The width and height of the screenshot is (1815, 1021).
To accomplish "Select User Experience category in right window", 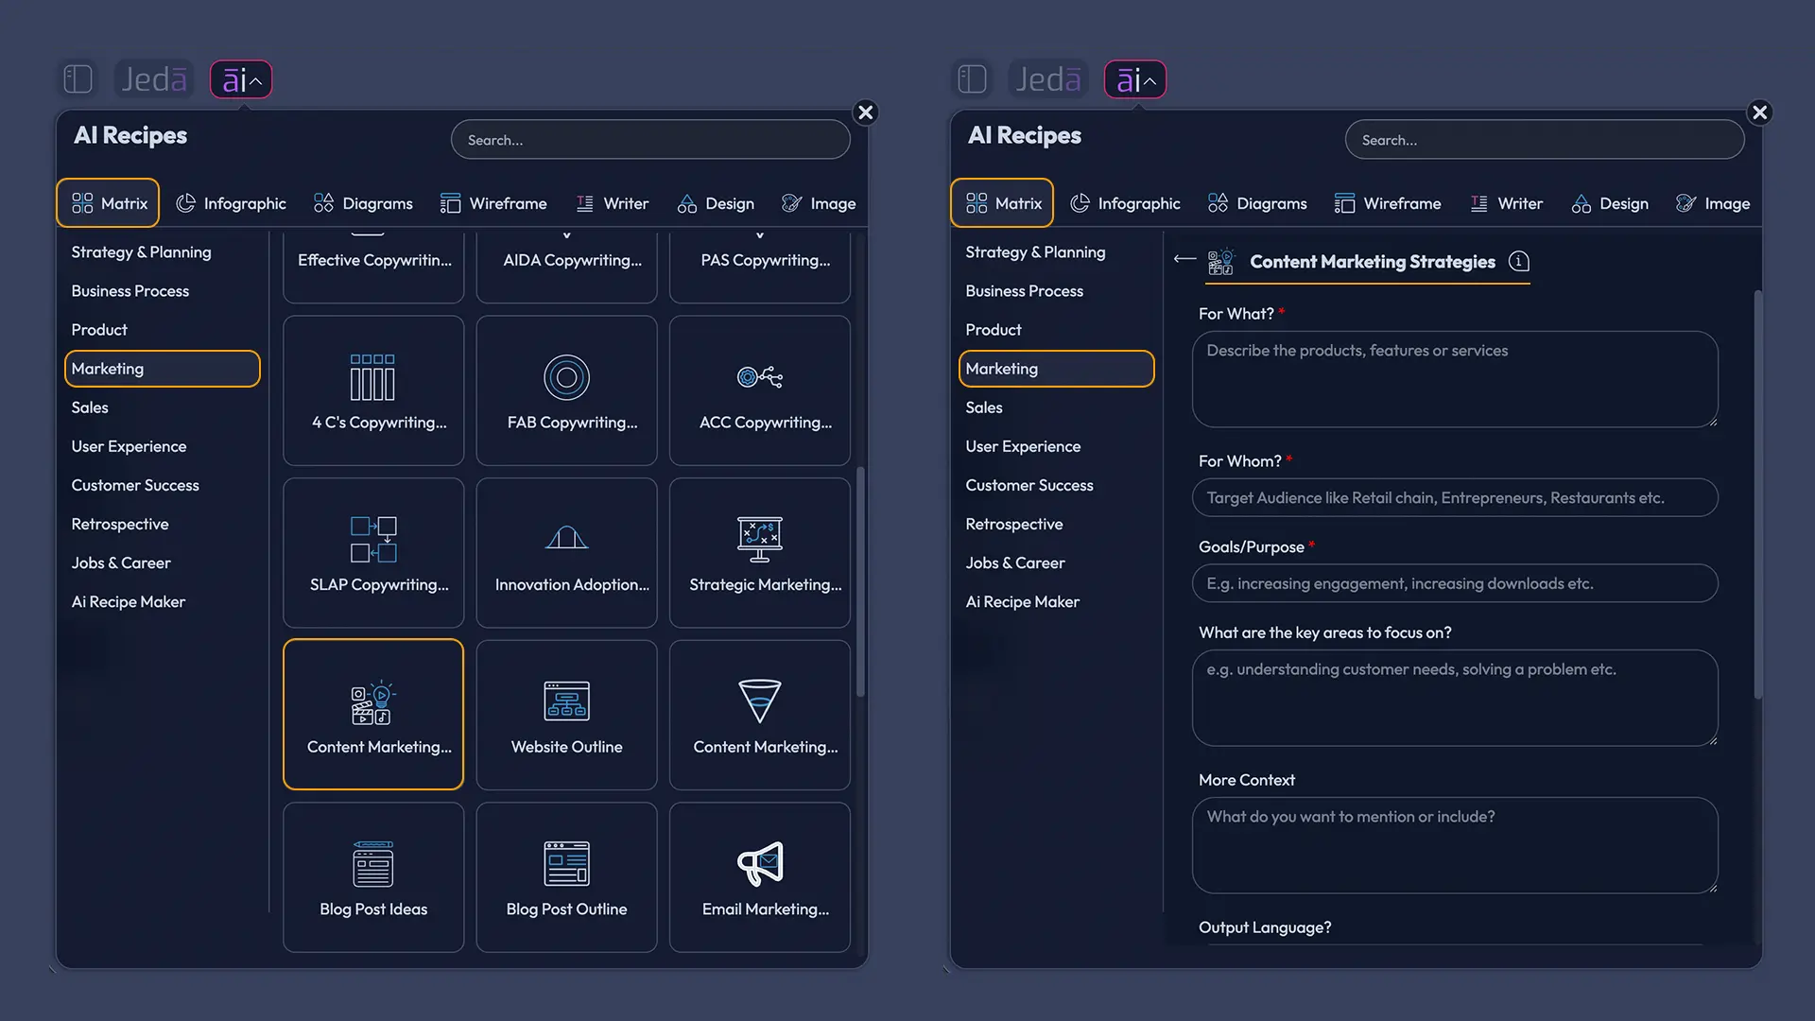I will [1023, 446].
